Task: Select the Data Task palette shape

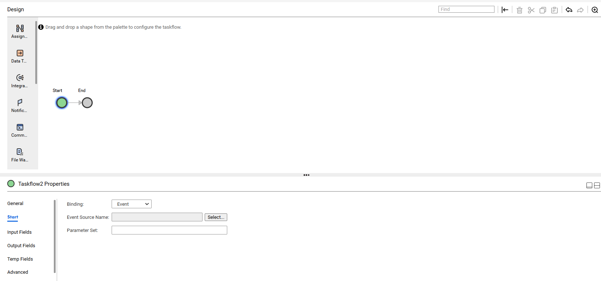Action: [20, 56]
